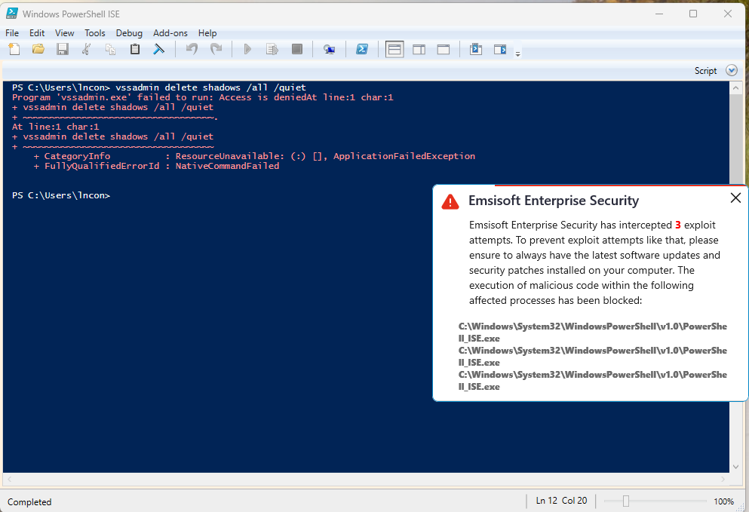Viewport: 749px width, 512px height.
Task: Open new remote PowerShell tab
Action: click(x=329, y=49)
